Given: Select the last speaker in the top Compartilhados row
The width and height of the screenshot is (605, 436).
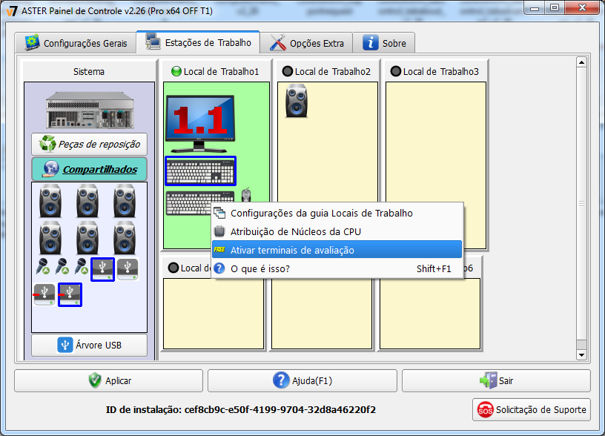Looking at the screenshot, I should pyautogui.click(x=125, y=201).
